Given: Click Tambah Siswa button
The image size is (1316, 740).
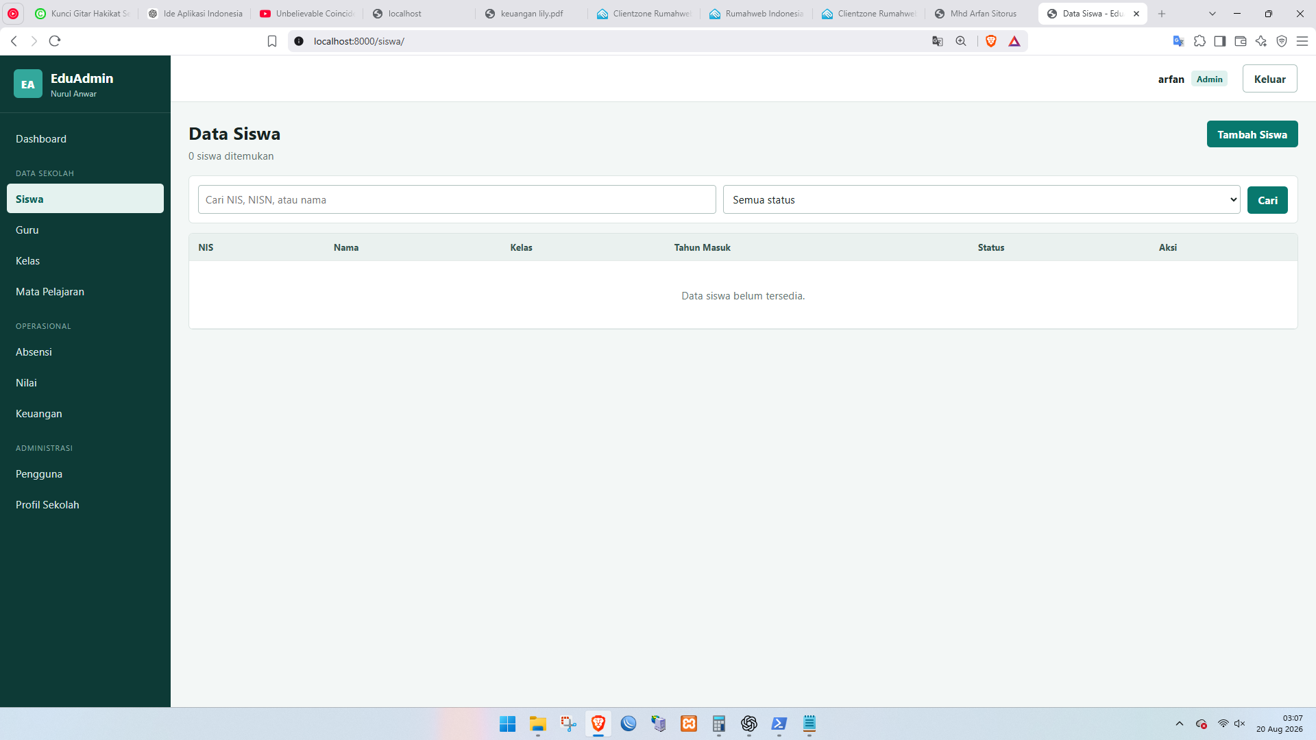Looking at the screenshot, I should [1252, 134].
